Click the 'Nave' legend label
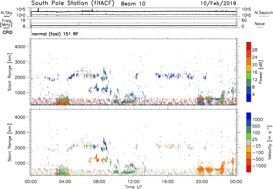Image resolution: width=273 pixels, height=189 pixels. [259, 24]
